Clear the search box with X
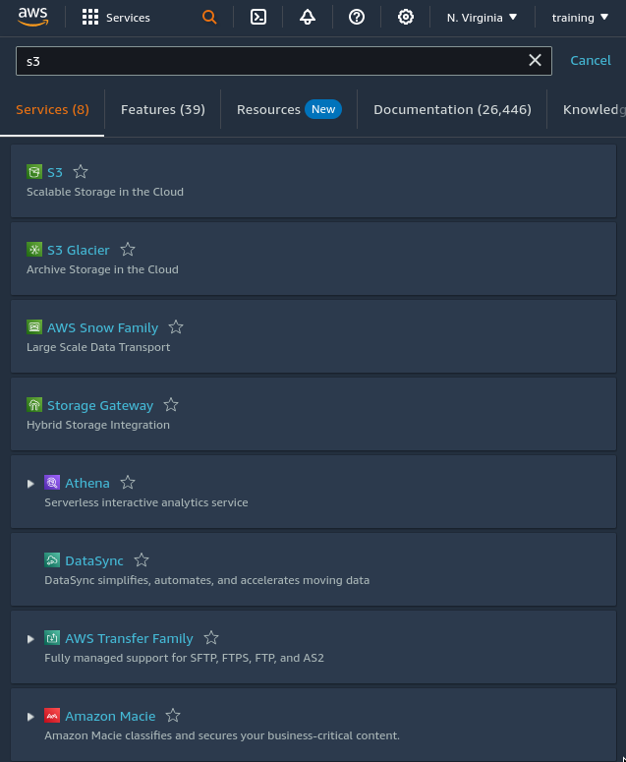This screenshot has height=762, width=626. tap(536, 61)
